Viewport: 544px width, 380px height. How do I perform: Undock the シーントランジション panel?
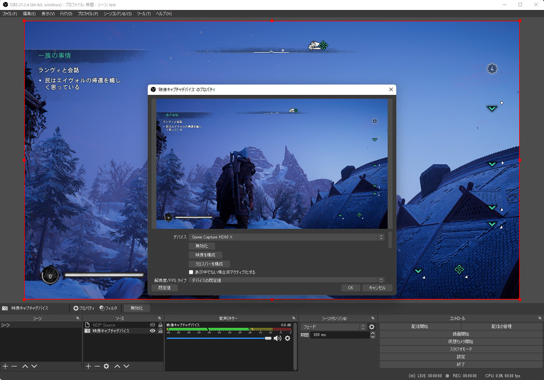372,318
